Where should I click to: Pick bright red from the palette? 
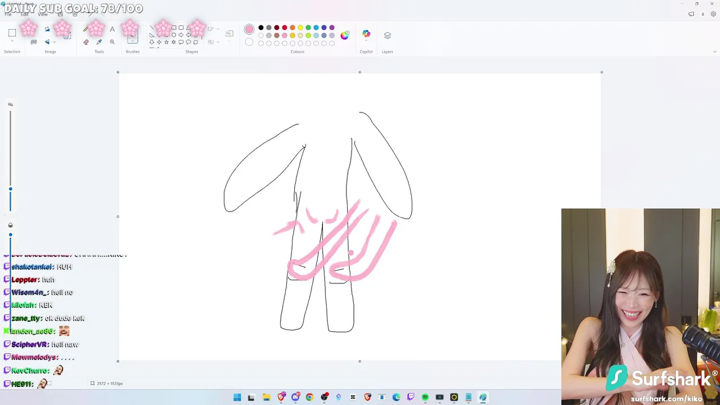tap(285, 28)
